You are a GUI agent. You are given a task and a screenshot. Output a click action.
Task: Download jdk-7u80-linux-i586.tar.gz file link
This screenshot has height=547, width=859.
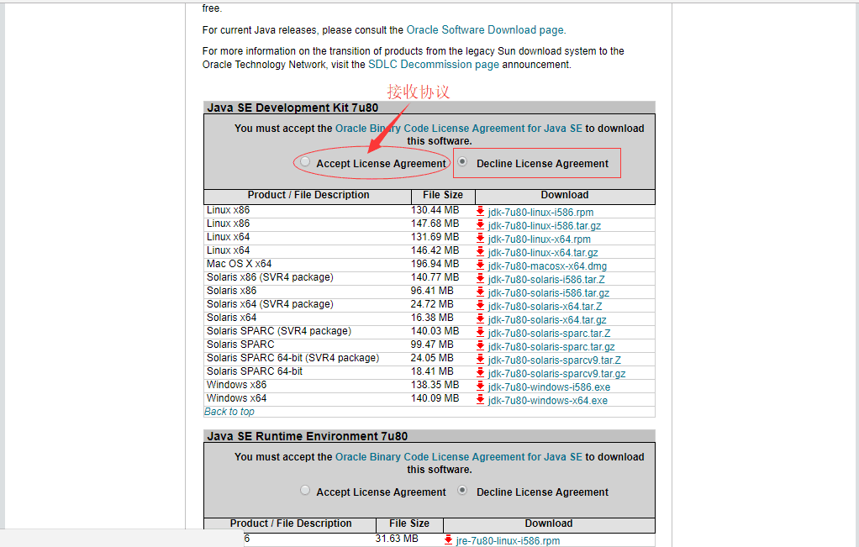545,225
